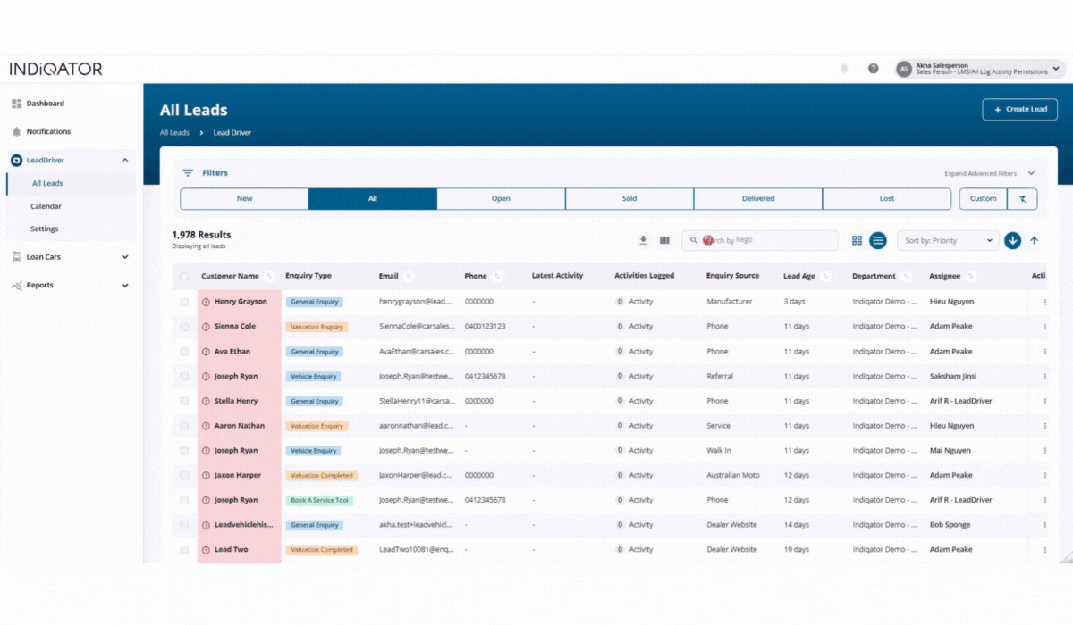Open the Calendar link in sidebar
Viewport: 1073px width, 625px height.
point(46,206)
